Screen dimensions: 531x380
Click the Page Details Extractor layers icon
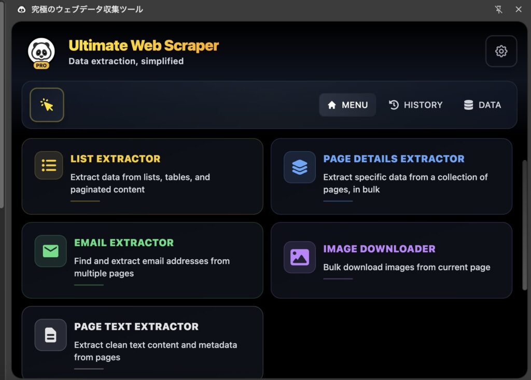point(300,167)
